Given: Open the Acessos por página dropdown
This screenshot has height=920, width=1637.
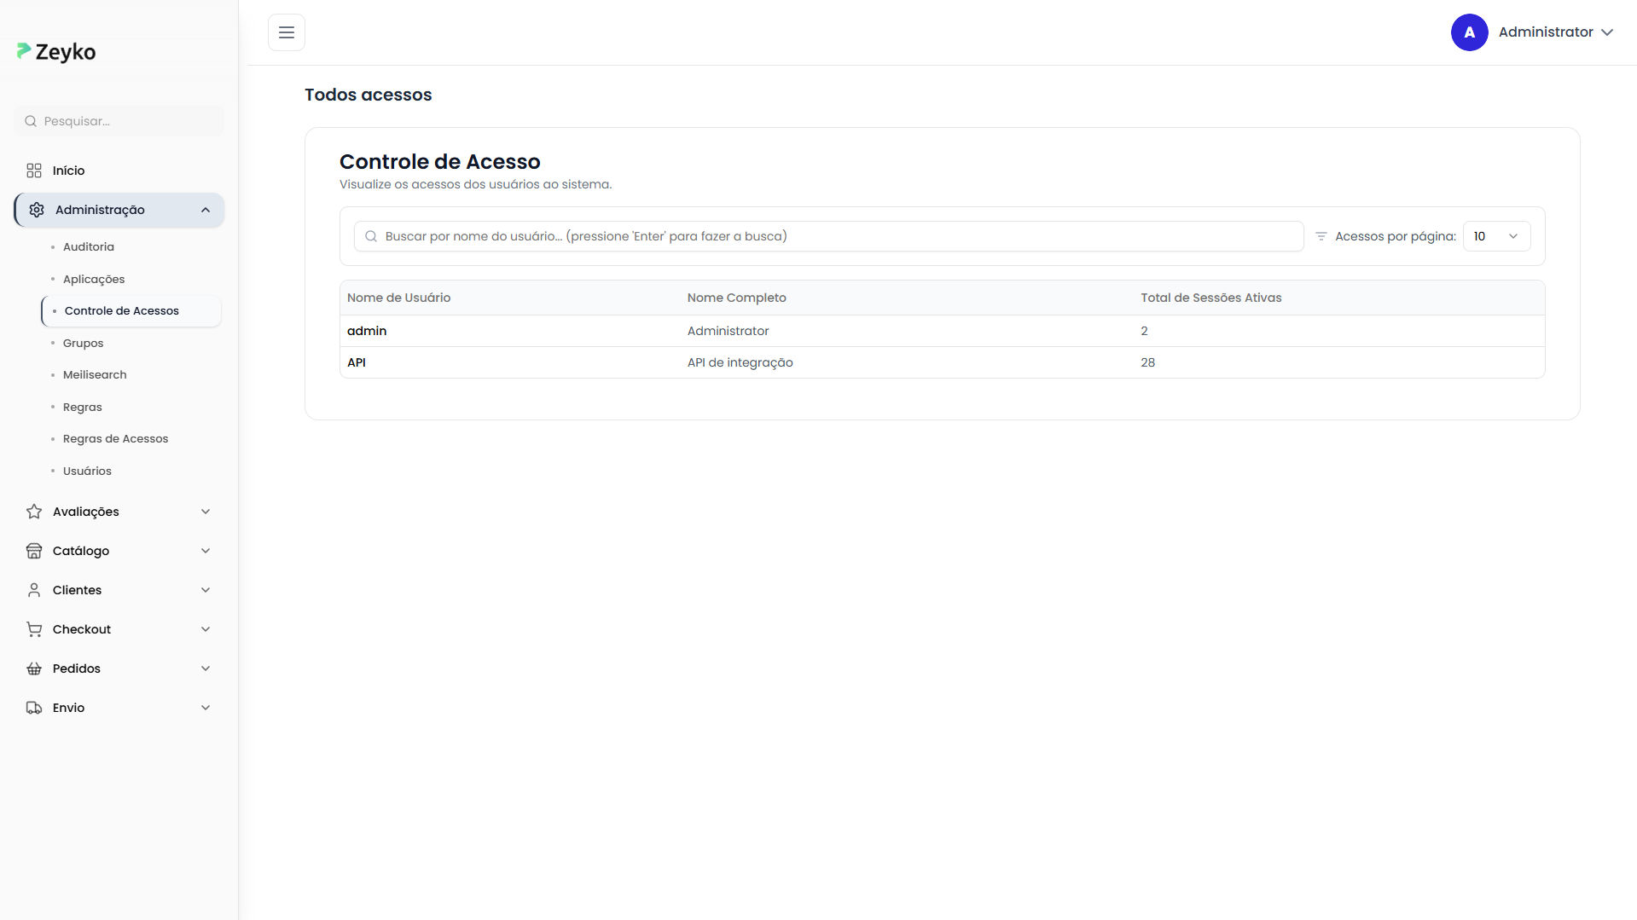Looking at the screenshot, I should pyautogui.click(x=1496, y=236).
